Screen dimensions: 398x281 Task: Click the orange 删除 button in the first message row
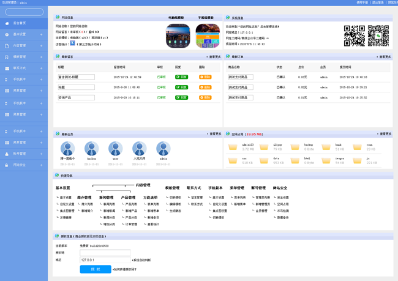pyautogui.click(x=205, y=77)
